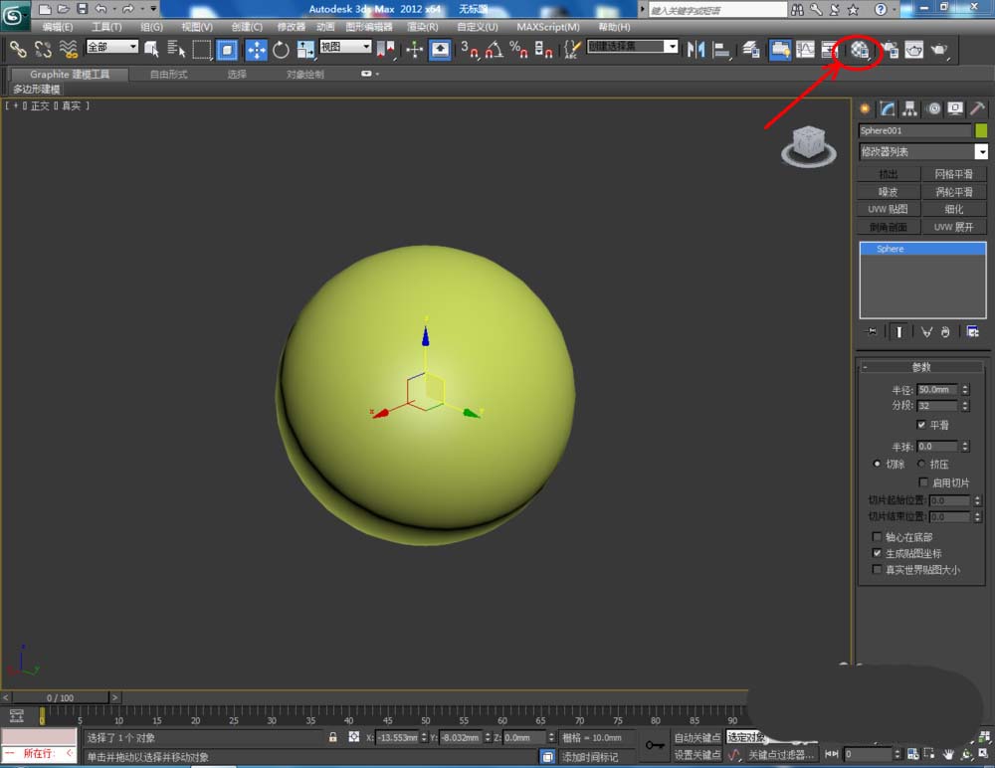The width and height of the screenshot is (995, 768).
Task: Click the Render Production teapot icon
Action: (939, 49)
